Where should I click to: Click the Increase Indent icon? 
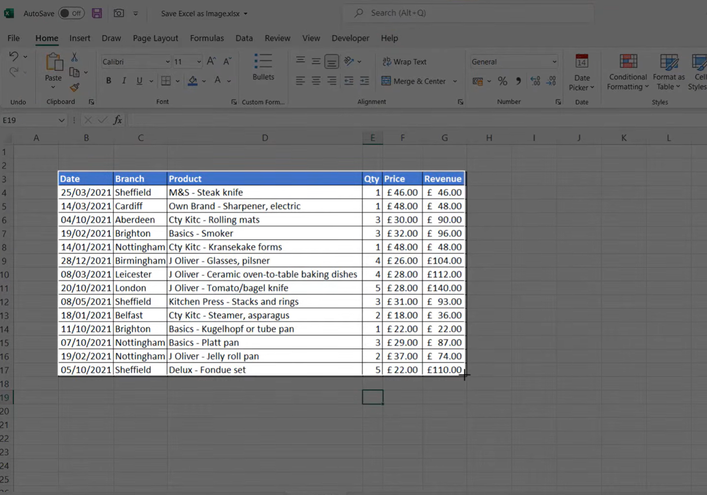pos(364,81)
